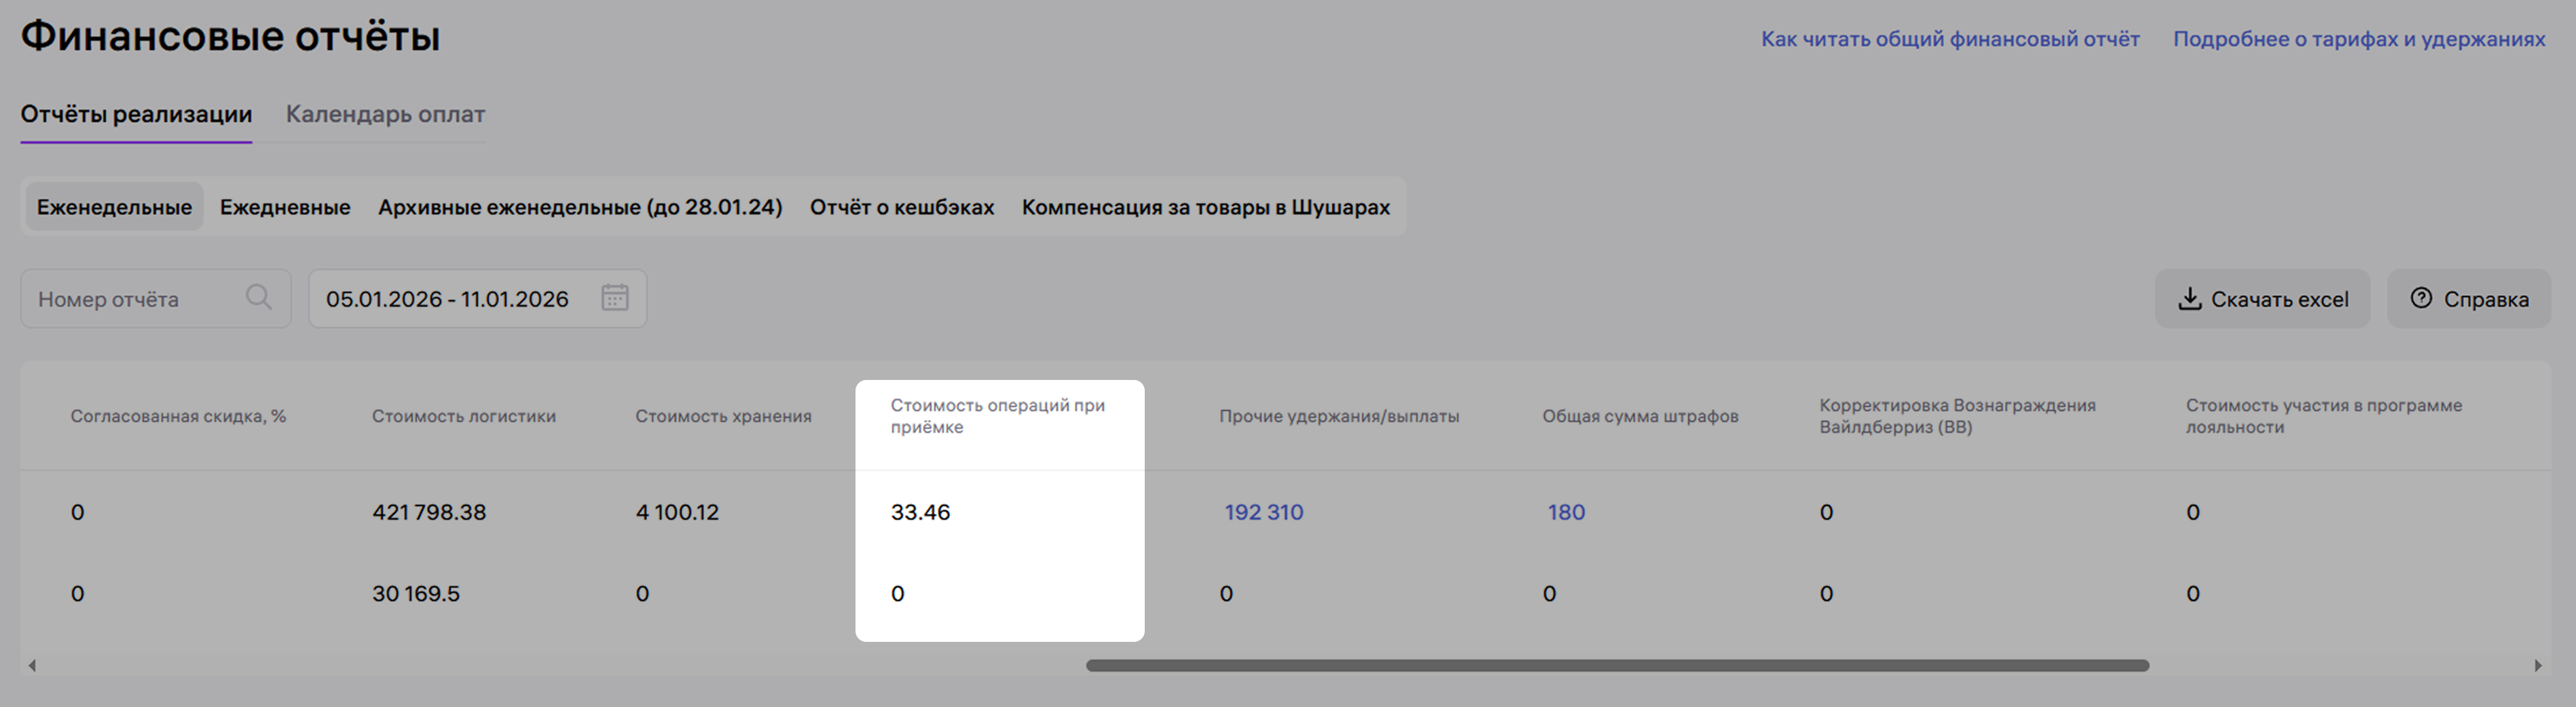The width and height of the screenshot is (2576, 707).
Task: Choose the Еженедельные report filter
Action: click(x=114, y=207)
